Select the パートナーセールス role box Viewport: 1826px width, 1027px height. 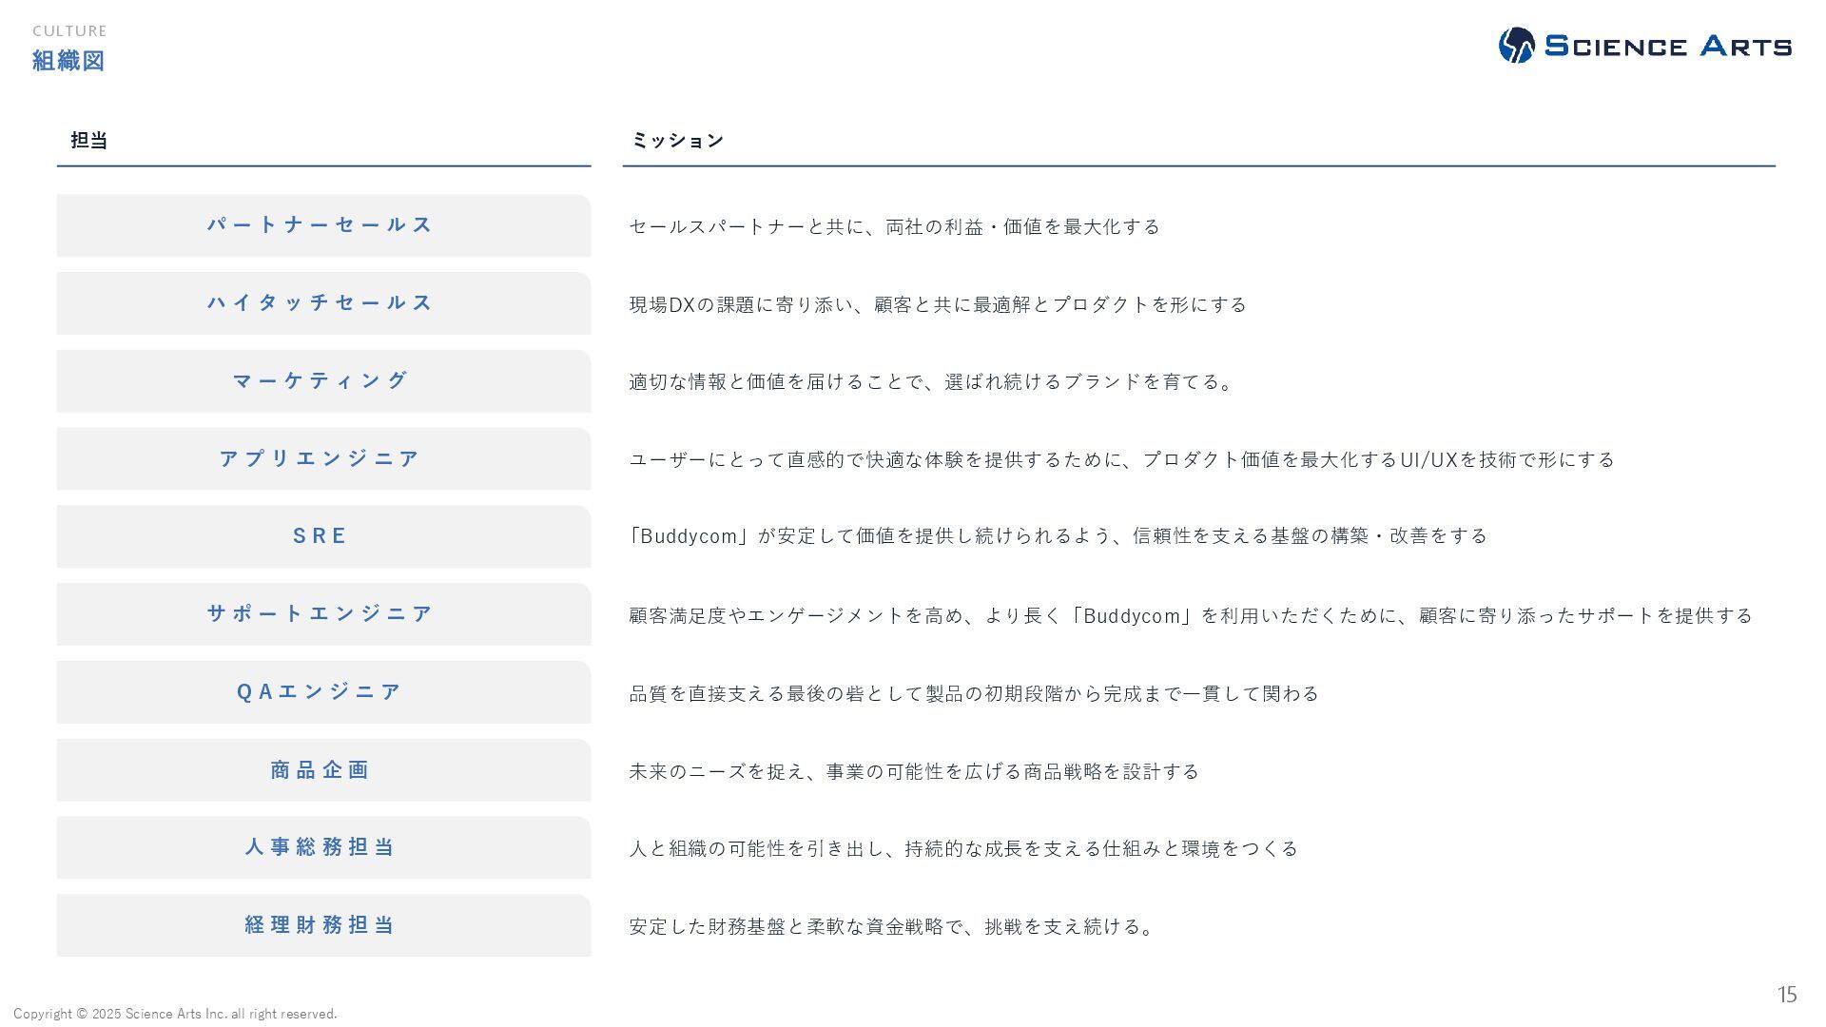pyautogui.click(x=323, y=225)
